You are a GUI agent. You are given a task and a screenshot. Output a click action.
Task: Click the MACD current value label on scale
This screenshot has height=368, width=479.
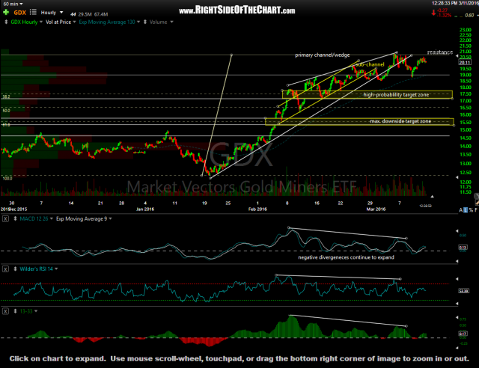click(463, 248)
